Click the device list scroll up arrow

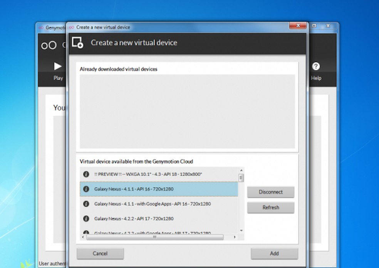pyautogui.click(x=241, y=170)
